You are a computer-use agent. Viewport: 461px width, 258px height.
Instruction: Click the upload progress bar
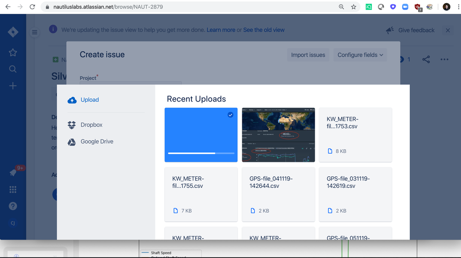201,153
